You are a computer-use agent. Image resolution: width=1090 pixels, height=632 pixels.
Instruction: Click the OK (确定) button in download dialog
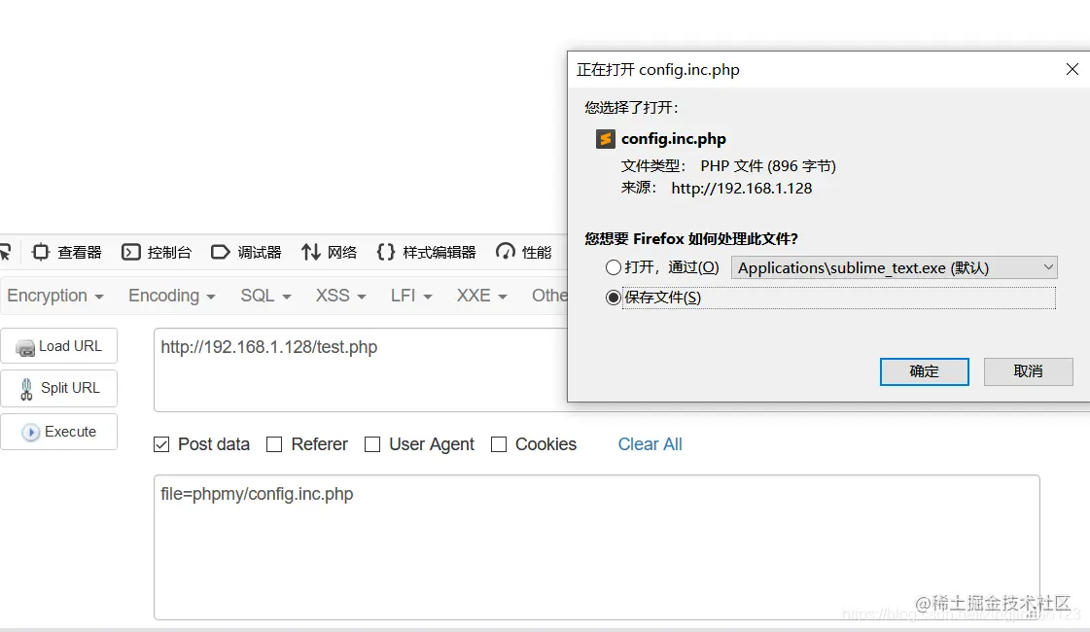point(924,371)
